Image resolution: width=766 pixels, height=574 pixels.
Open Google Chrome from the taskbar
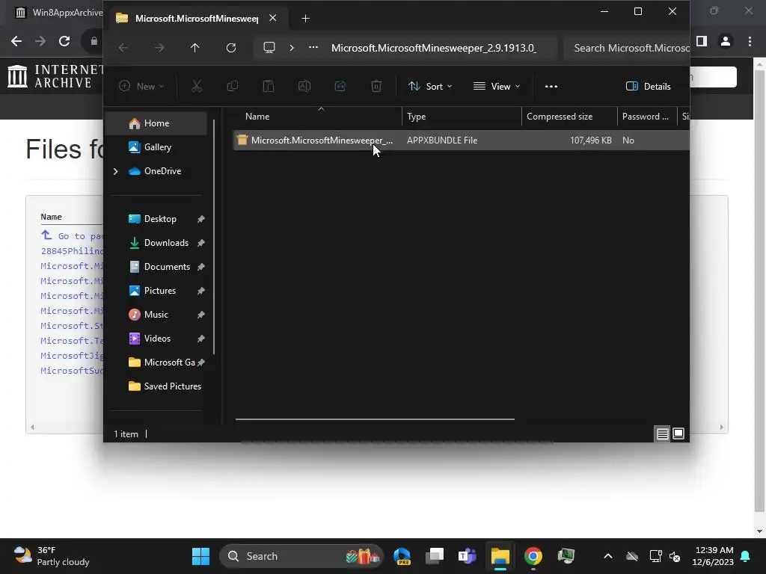pyautogui.click(x=533, y=556)
